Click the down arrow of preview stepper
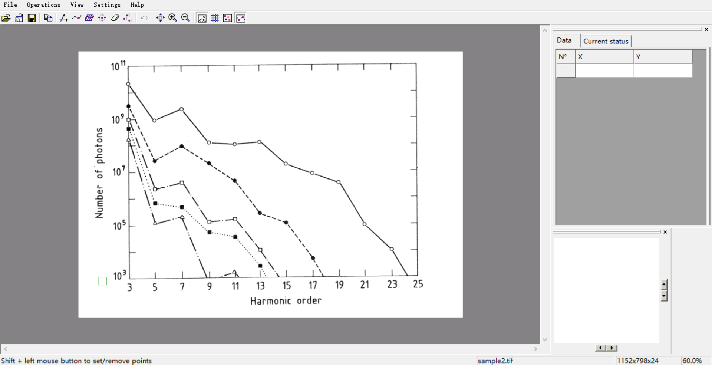 (x=664, y=296)
